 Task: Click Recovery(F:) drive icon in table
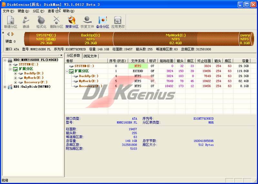(x=76, y=86)
